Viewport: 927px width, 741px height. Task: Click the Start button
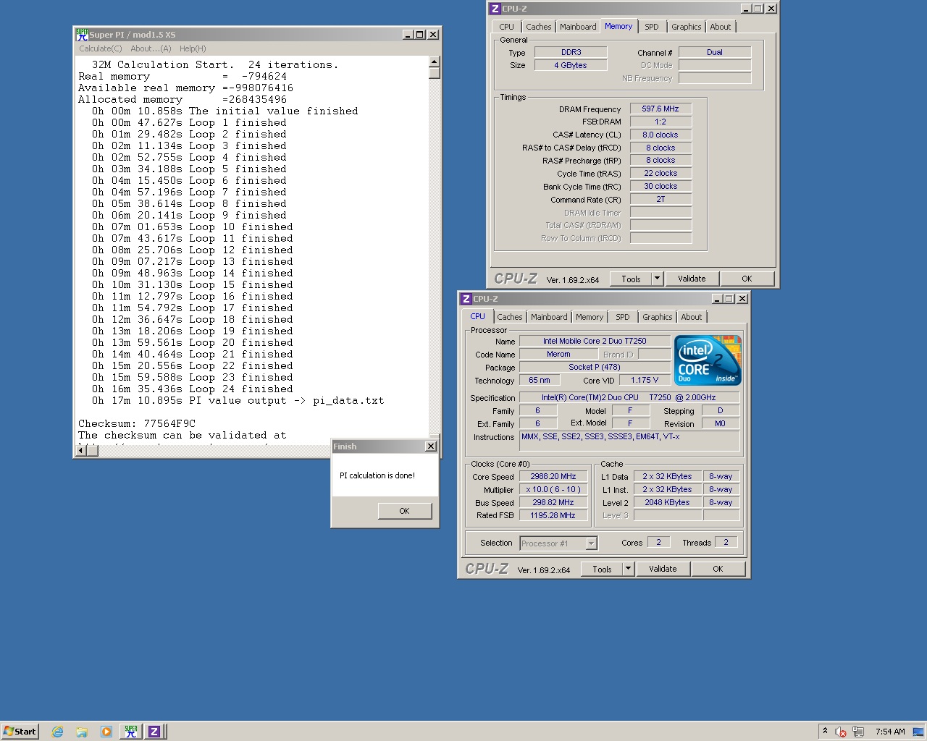tap(20, 732)
